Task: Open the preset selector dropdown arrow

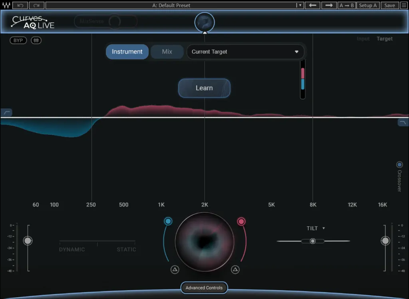Action: point(300,5)
